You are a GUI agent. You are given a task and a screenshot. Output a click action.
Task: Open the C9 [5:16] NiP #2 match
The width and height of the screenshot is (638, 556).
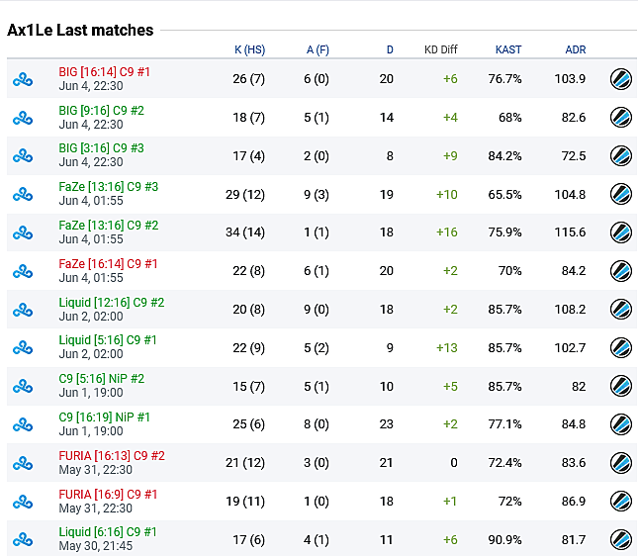tap(101, 379)
